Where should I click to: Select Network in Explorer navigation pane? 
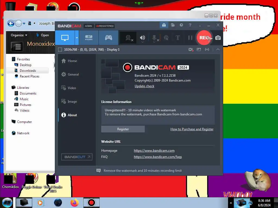click(x=23, y=133)
